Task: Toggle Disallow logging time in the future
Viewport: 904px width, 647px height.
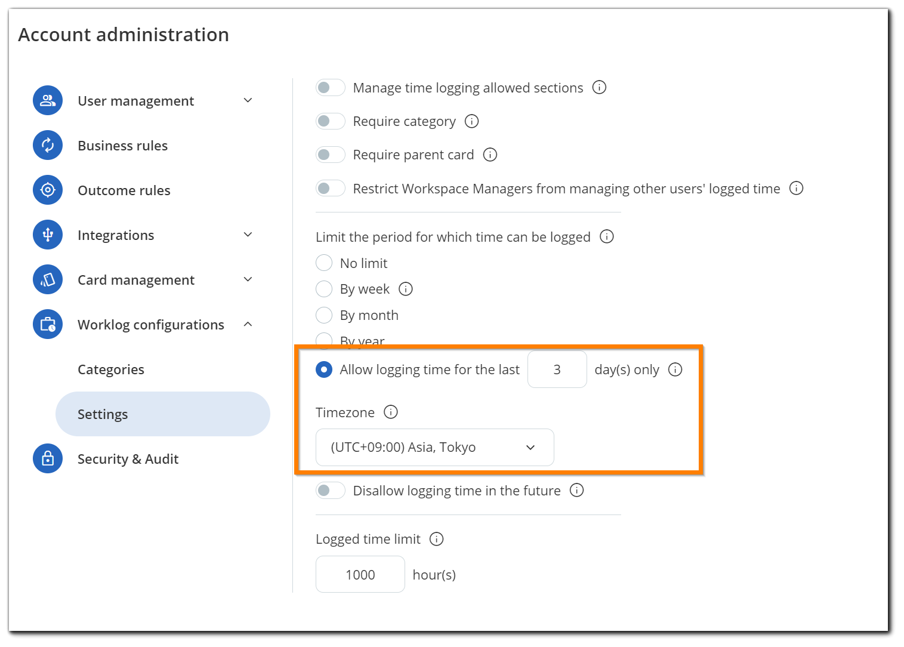Action: pos(330,490)
